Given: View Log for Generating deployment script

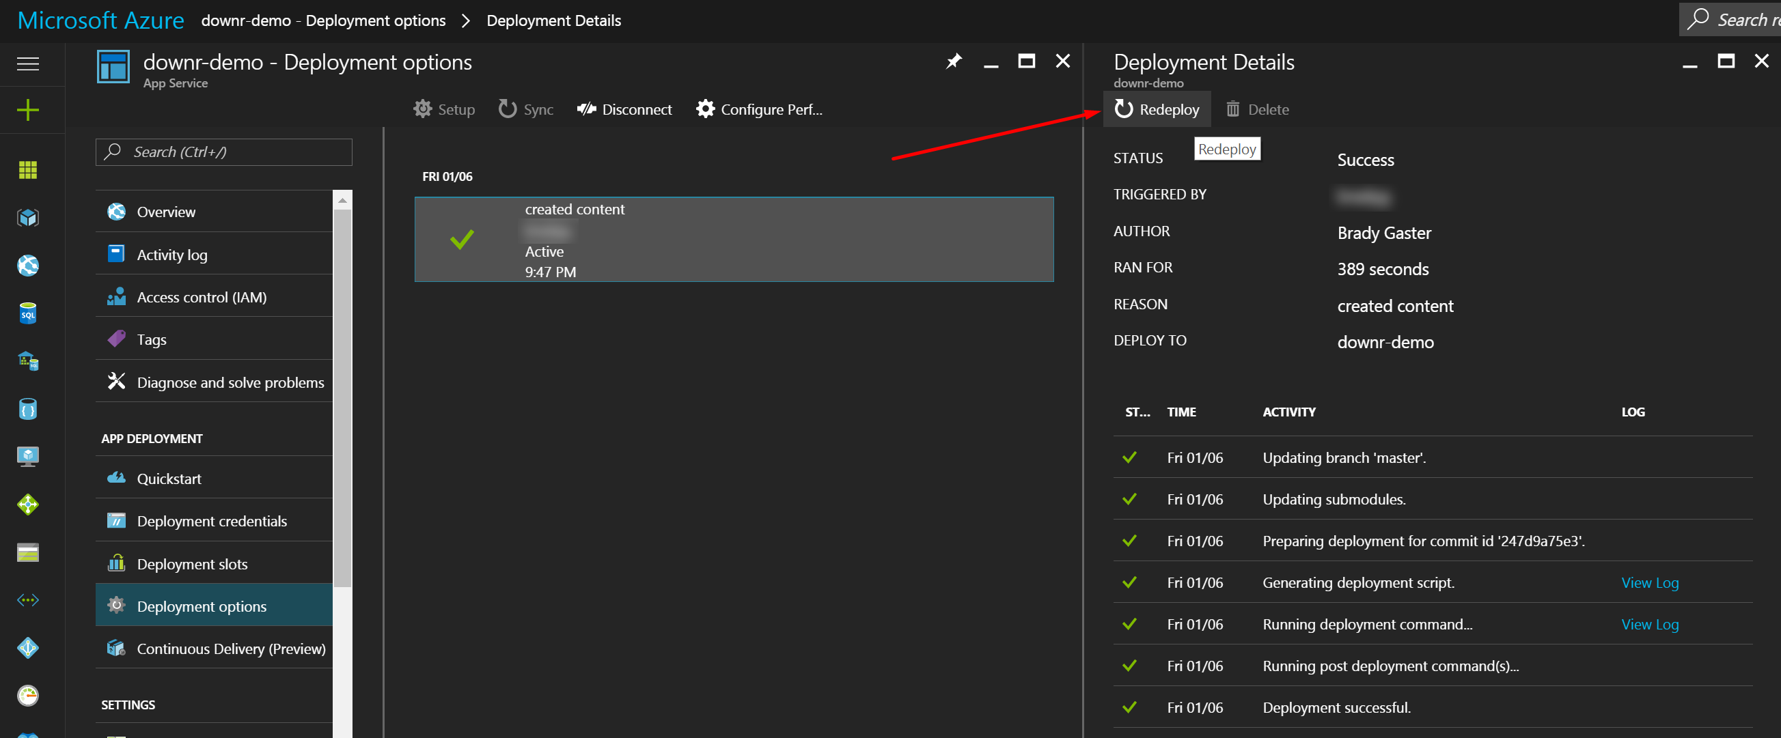Looking at the screenshot, I should click(x=1650, y=582).
